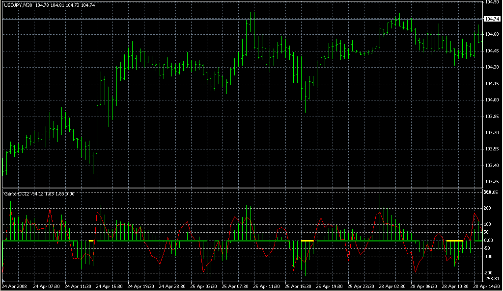Select the 24 Apr 15:30 time label
503x291 pixels.
pyautogui.click(x=109, y=286)
